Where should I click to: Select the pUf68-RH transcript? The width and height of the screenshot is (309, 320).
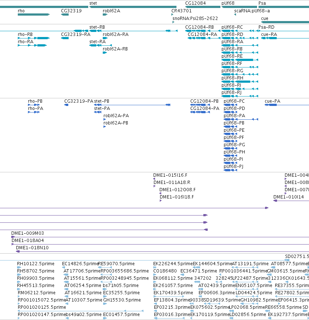[x=240, y=82]
